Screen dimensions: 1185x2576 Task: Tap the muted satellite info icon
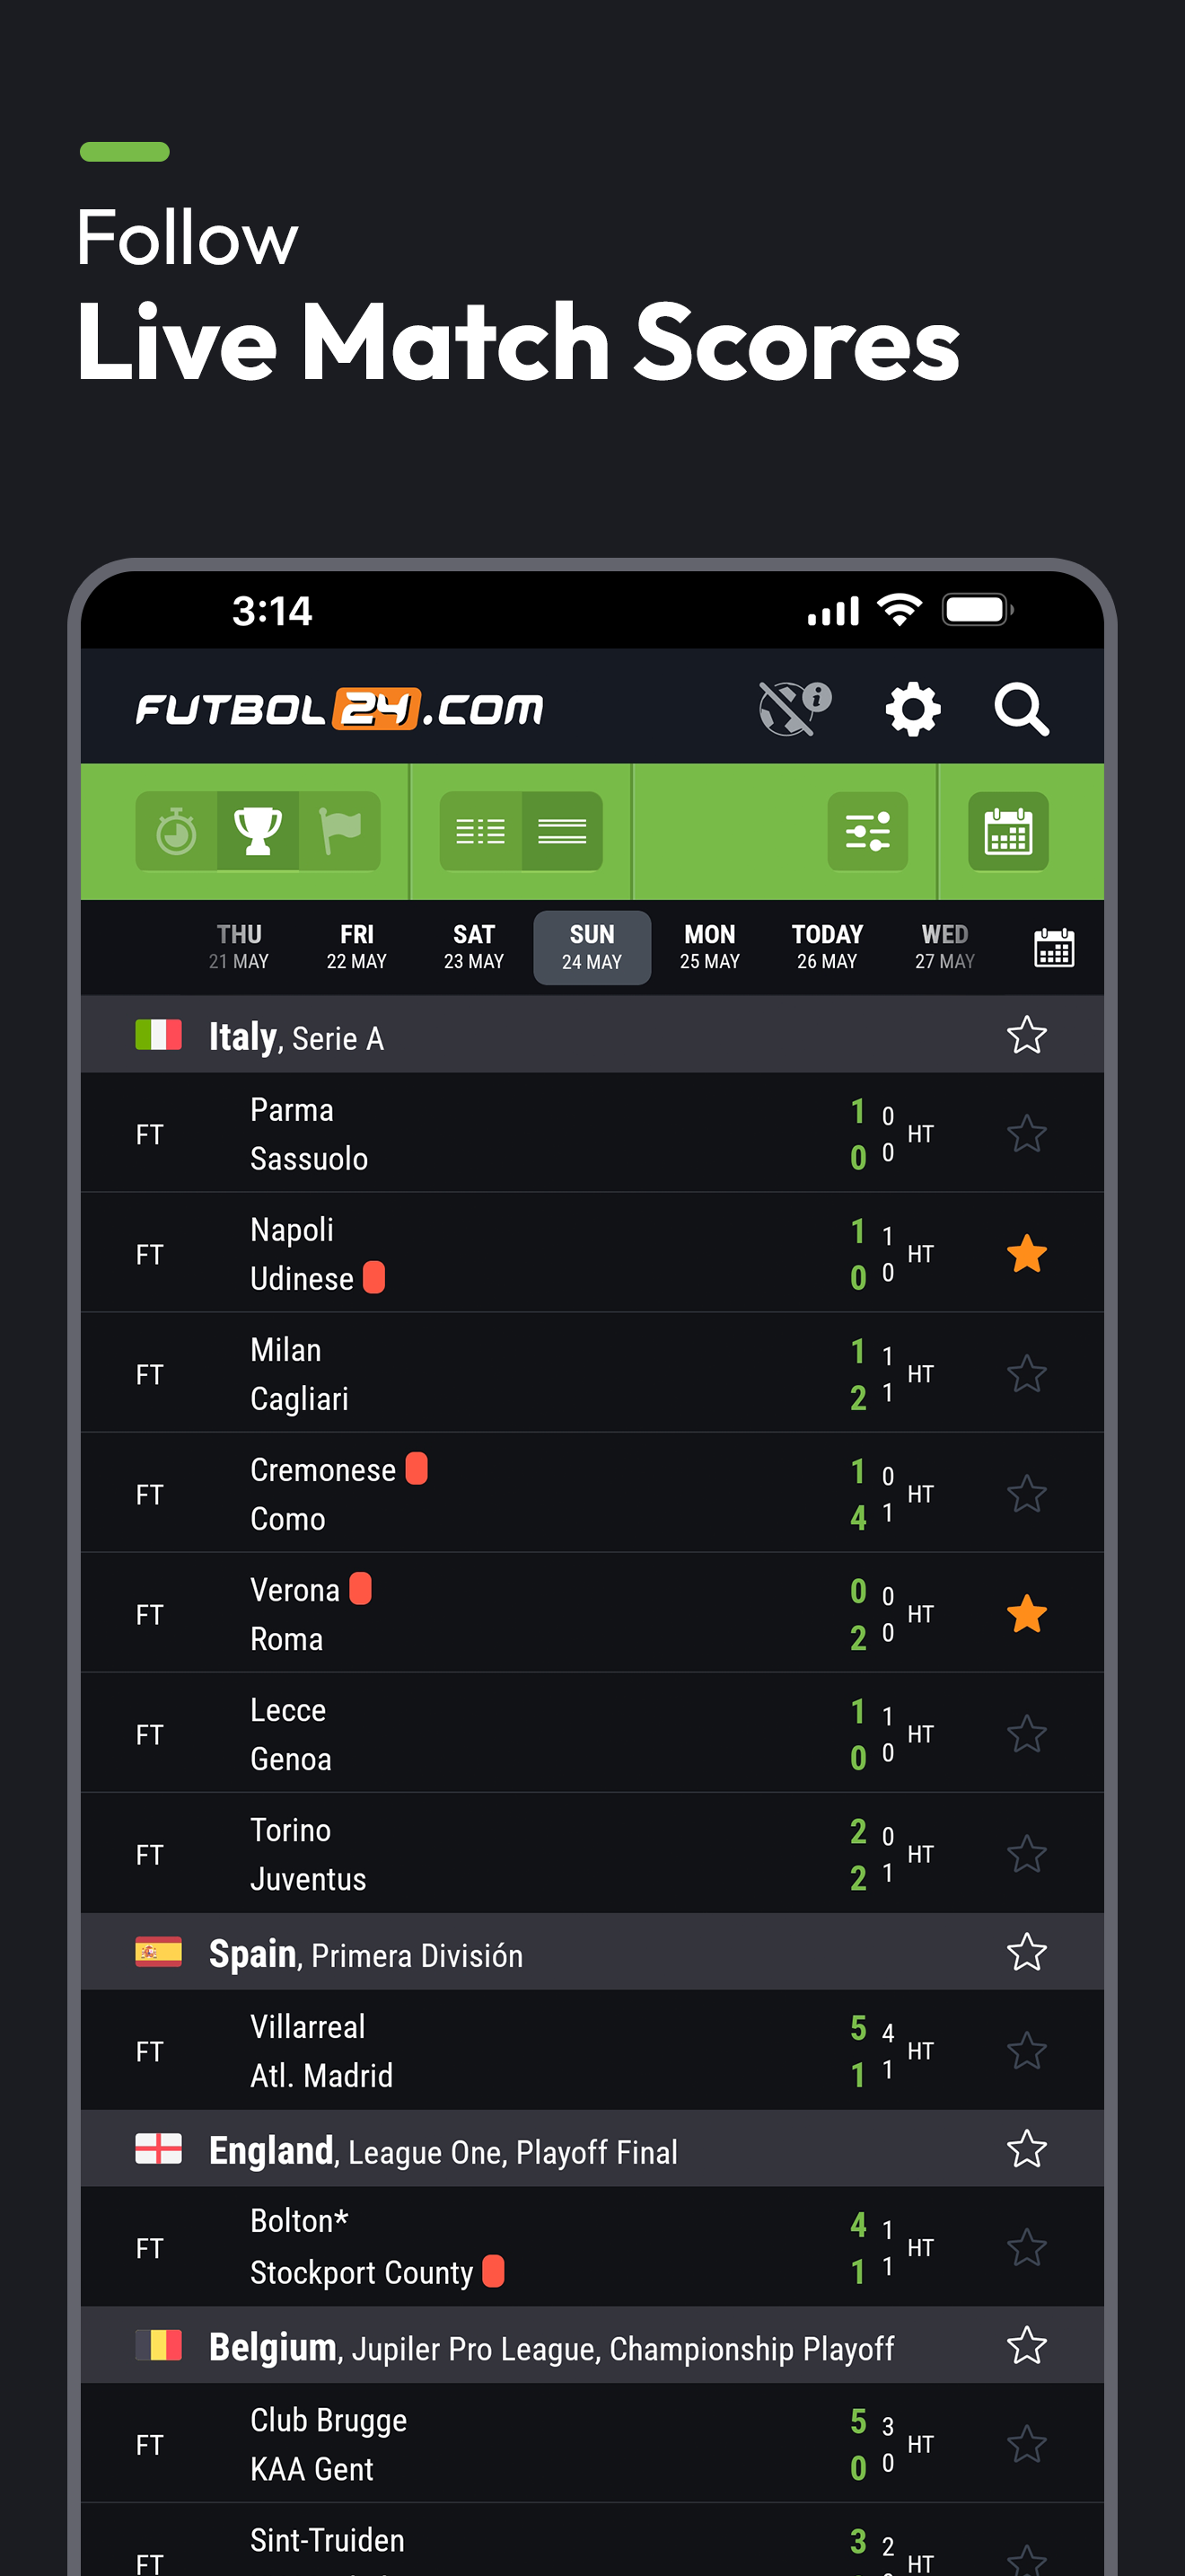point(795,709)
